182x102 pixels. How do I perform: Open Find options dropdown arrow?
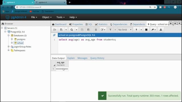[76, 30]
